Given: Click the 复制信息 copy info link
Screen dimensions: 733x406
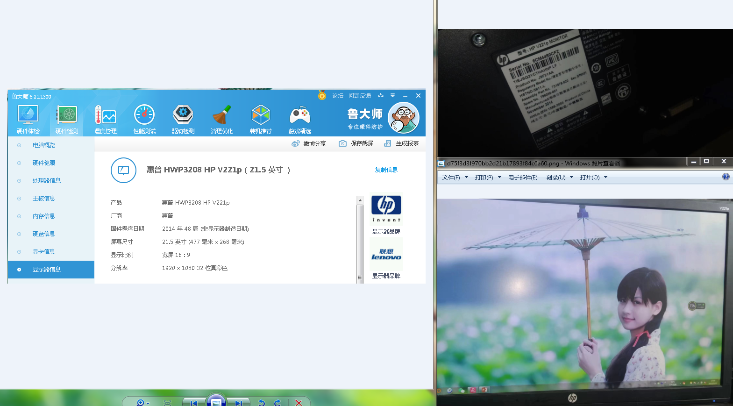Looking at the screenshot, I should click(x=386, y=170).
